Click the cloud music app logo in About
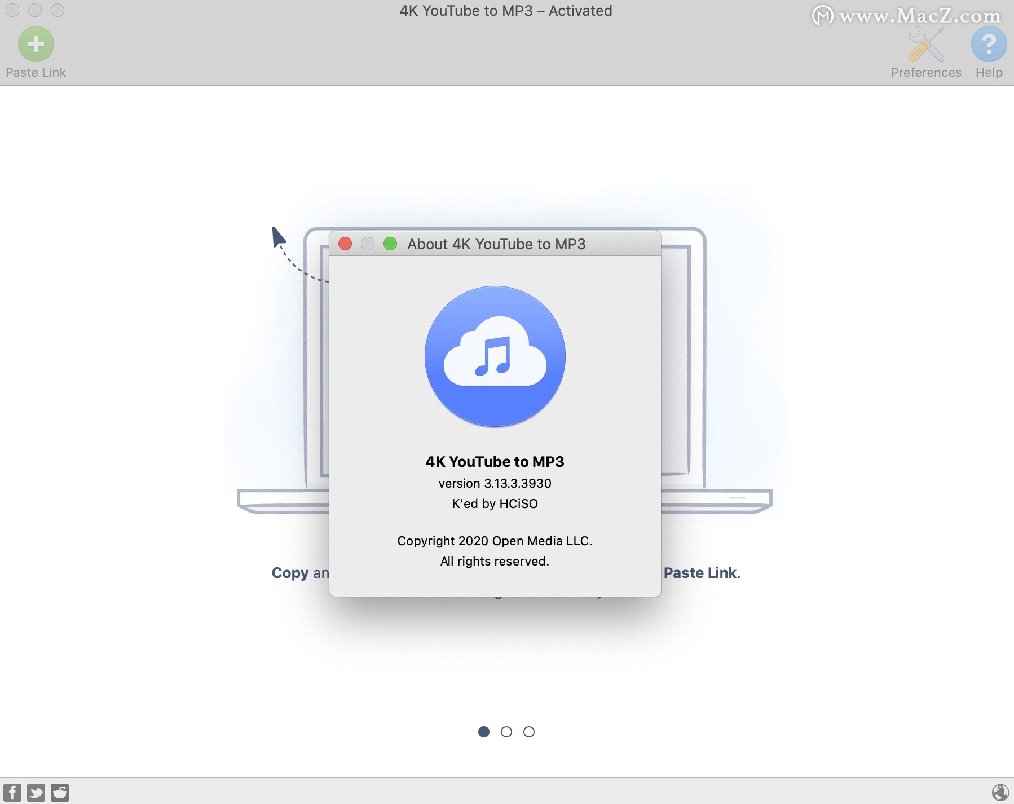The image size is (1014, 804). (x=495, y=356)
